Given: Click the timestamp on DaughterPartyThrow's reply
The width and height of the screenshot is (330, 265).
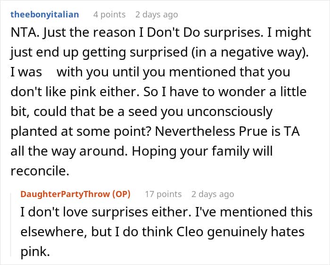Looking at the screenshot, I should point(213,194).
